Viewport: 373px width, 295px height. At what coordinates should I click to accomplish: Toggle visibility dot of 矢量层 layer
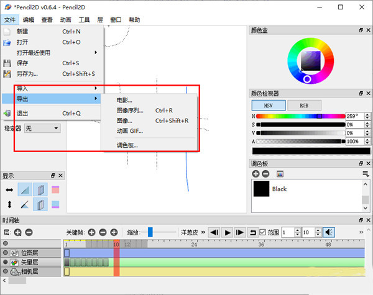click(x=6, y=262)
